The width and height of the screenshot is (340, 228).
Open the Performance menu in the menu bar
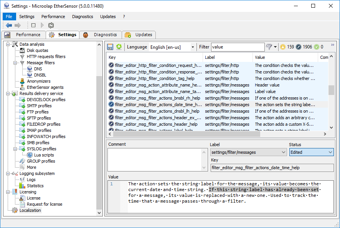53,17
